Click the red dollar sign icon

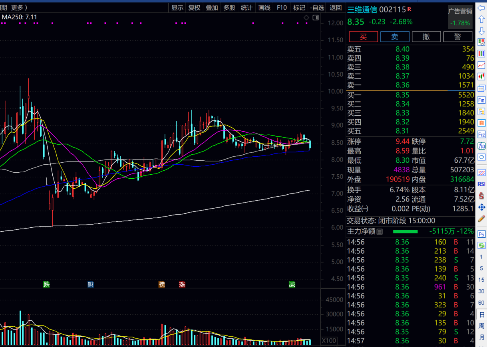[481, 196]
